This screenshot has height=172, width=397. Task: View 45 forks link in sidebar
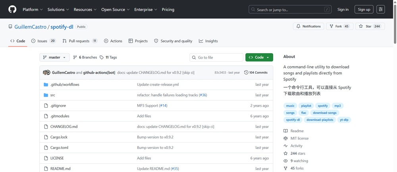pyautogui.click(x=294, y=168)
